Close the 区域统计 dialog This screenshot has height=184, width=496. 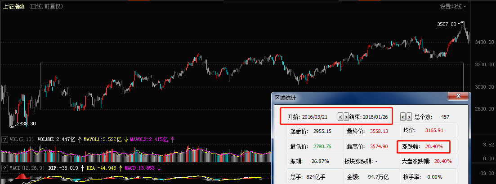click(458, 97)
